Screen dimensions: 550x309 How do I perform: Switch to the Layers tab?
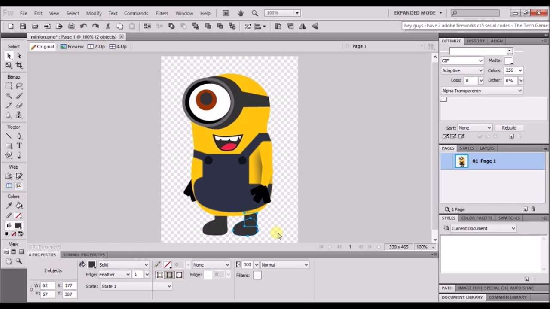pos(487,148)
